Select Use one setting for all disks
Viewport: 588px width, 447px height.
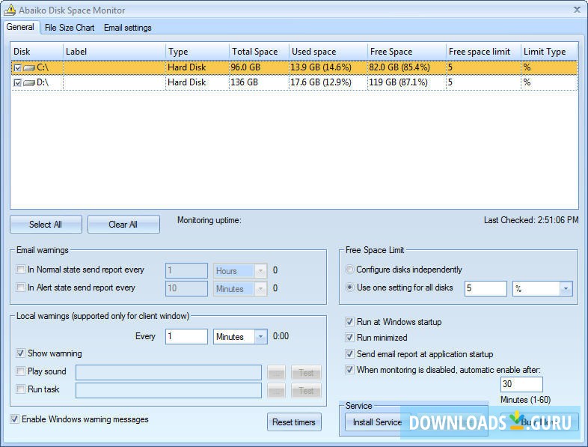(x=349, y=288)
